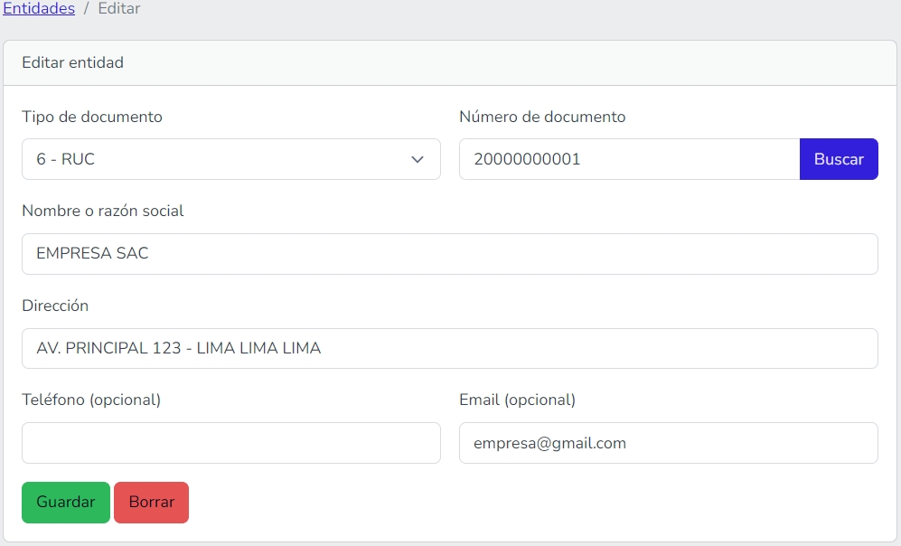Click the Dirección label text

tap(55, 306)
